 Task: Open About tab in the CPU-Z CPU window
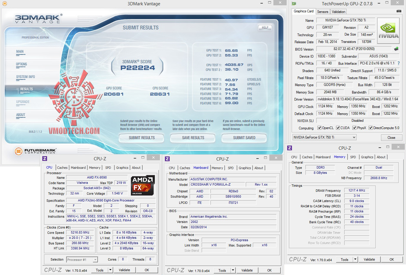(136, 168)
